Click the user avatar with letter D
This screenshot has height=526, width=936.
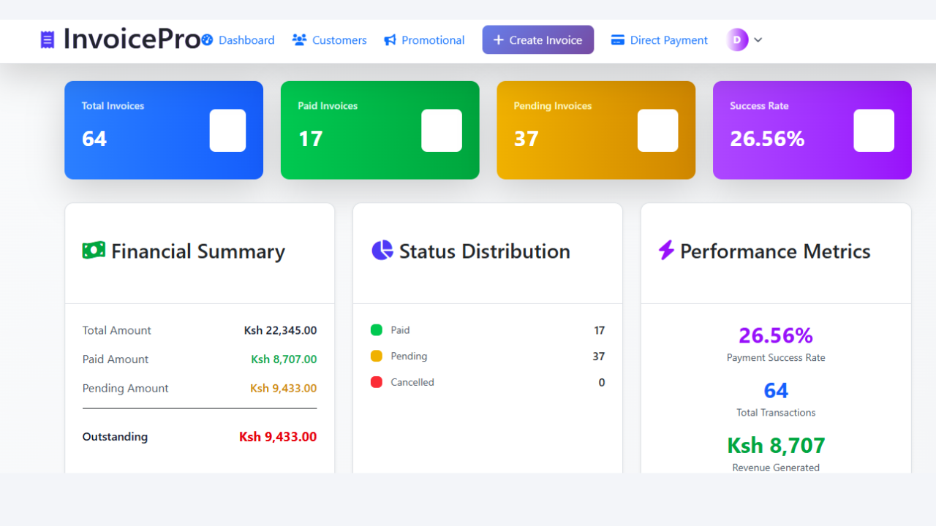pos(737,39)
